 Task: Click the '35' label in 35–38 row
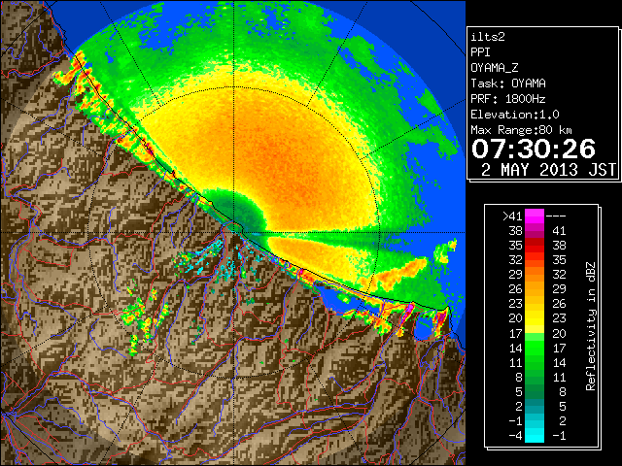tap(516, 246)
